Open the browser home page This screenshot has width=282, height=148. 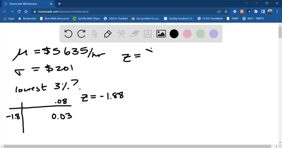26,12
